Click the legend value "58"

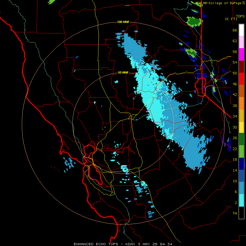click(235, 52)
